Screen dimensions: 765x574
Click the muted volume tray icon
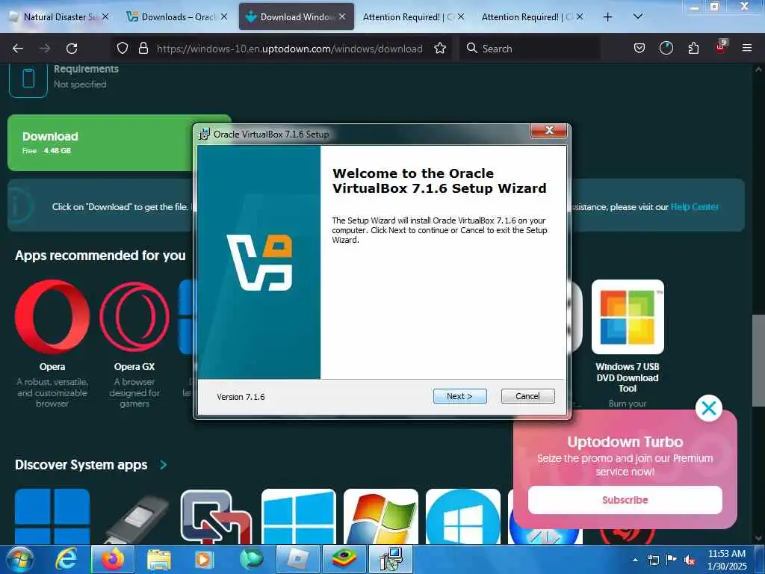tap(690, 560)
